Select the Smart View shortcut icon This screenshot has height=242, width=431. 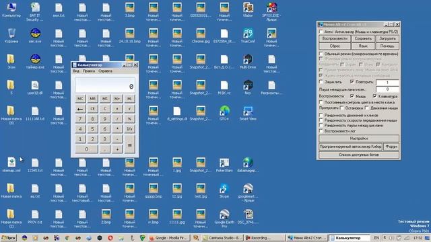pos(248,114)
